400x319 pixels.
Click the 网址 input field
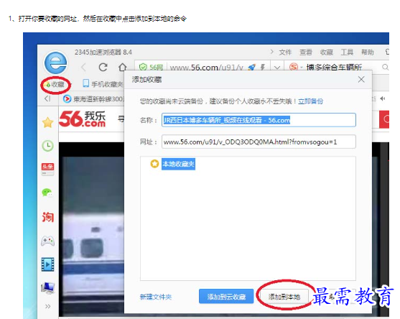coord(259,142)
